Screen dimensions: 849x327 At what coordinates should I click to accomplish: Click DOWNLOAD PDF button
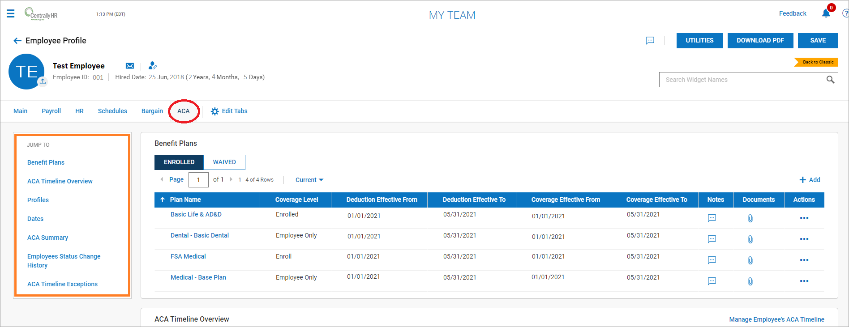click(x=760, y=41)
